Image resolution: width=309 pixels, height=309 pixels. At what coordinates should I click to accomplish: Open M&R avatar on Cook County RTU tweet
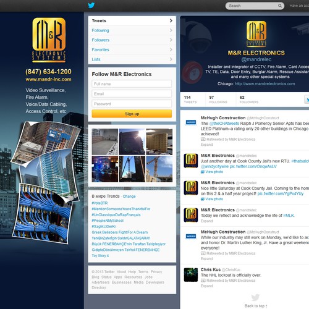point(191,161)
